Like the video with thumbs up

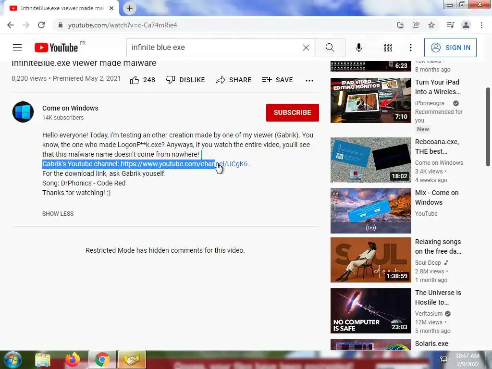[x=143, y=80]
